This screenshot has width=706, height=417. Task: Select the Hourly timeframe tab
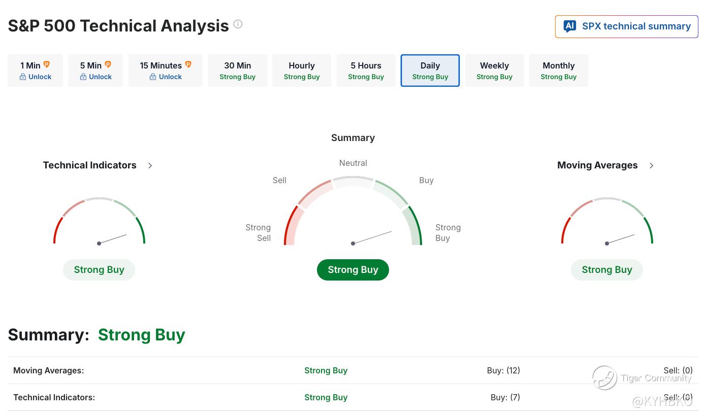302,71
